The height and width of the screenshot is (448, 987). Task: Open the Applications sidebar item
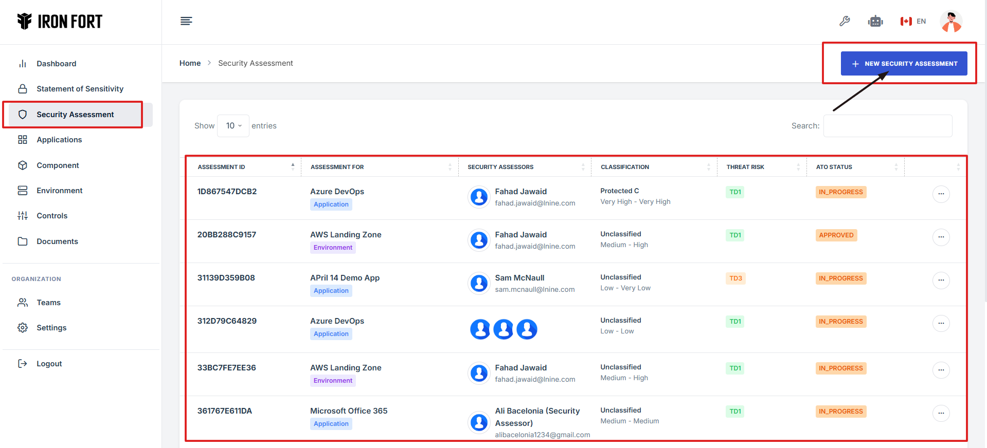click(59, 140)
